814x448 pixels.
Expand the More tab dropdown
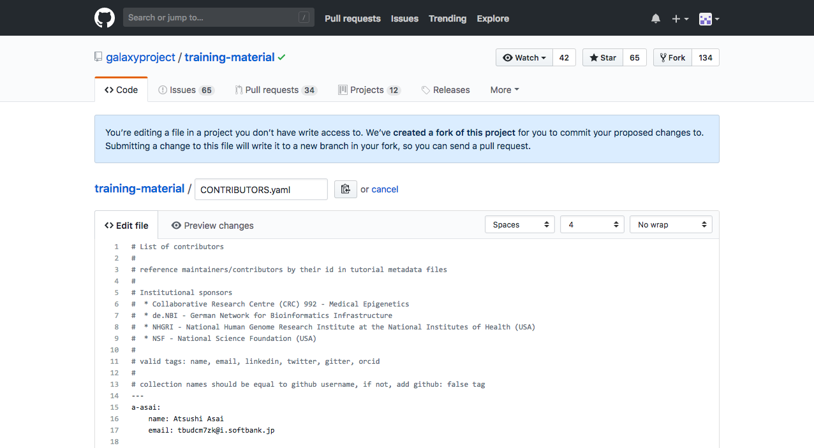(x=505, y=90)
